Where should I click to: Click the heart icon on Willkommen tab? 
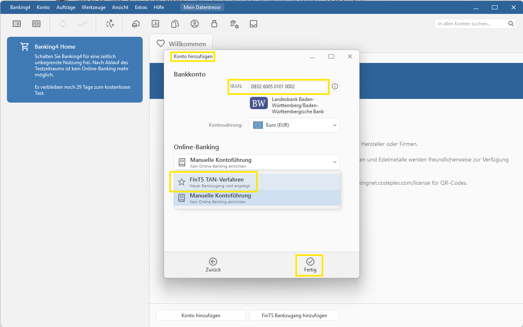161,43
